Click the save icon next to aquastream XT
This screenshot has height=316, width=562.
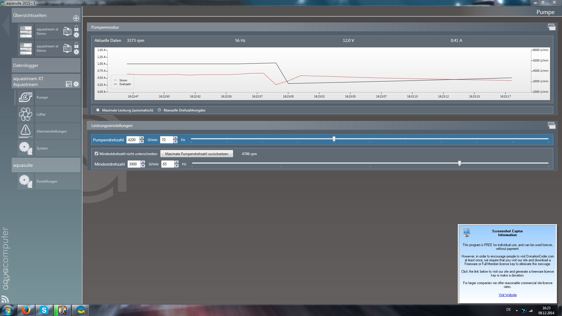[x=69, y=84]
